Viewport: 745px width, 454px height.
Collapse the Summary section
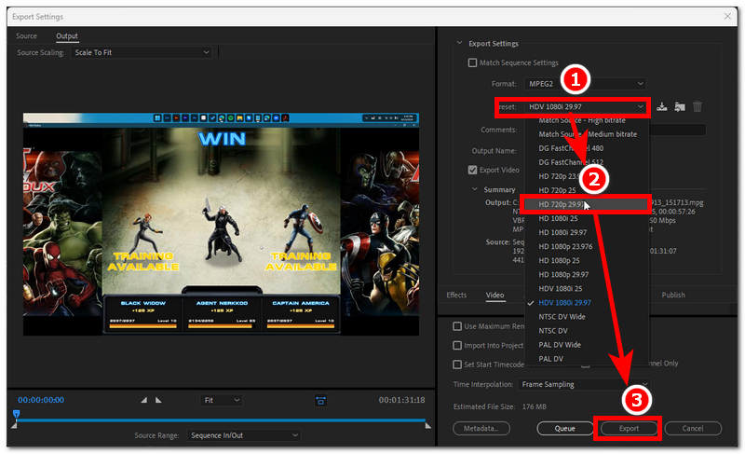point(472,189)
